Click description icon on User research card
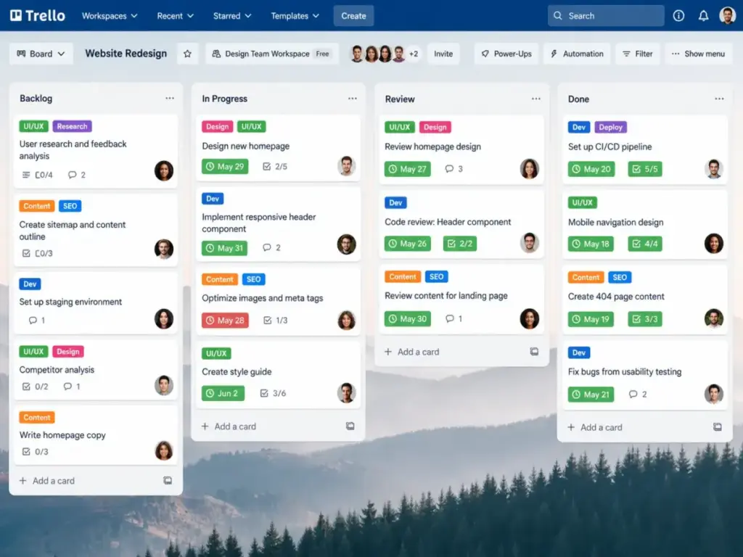The width and height of the screenshot is (743, 557). 26,175
